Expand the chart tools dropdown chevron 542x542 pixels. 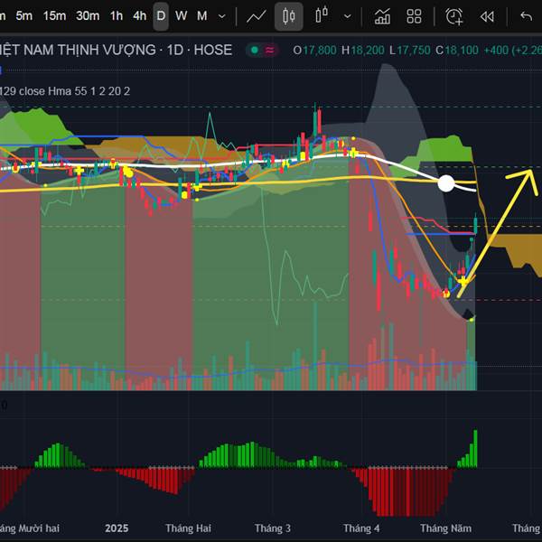click(347, 15)
